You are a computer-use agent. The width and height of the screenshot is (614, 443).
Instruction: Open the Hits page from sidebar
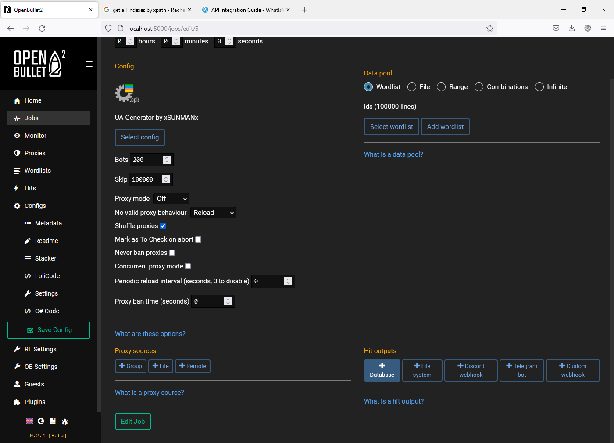coord(30,188)
